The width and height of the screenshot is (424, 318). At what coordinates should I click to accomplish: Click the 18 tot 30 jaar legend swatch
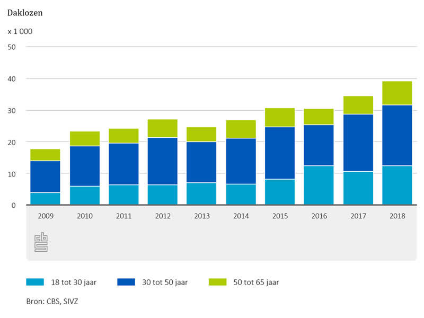coord(36,282)
